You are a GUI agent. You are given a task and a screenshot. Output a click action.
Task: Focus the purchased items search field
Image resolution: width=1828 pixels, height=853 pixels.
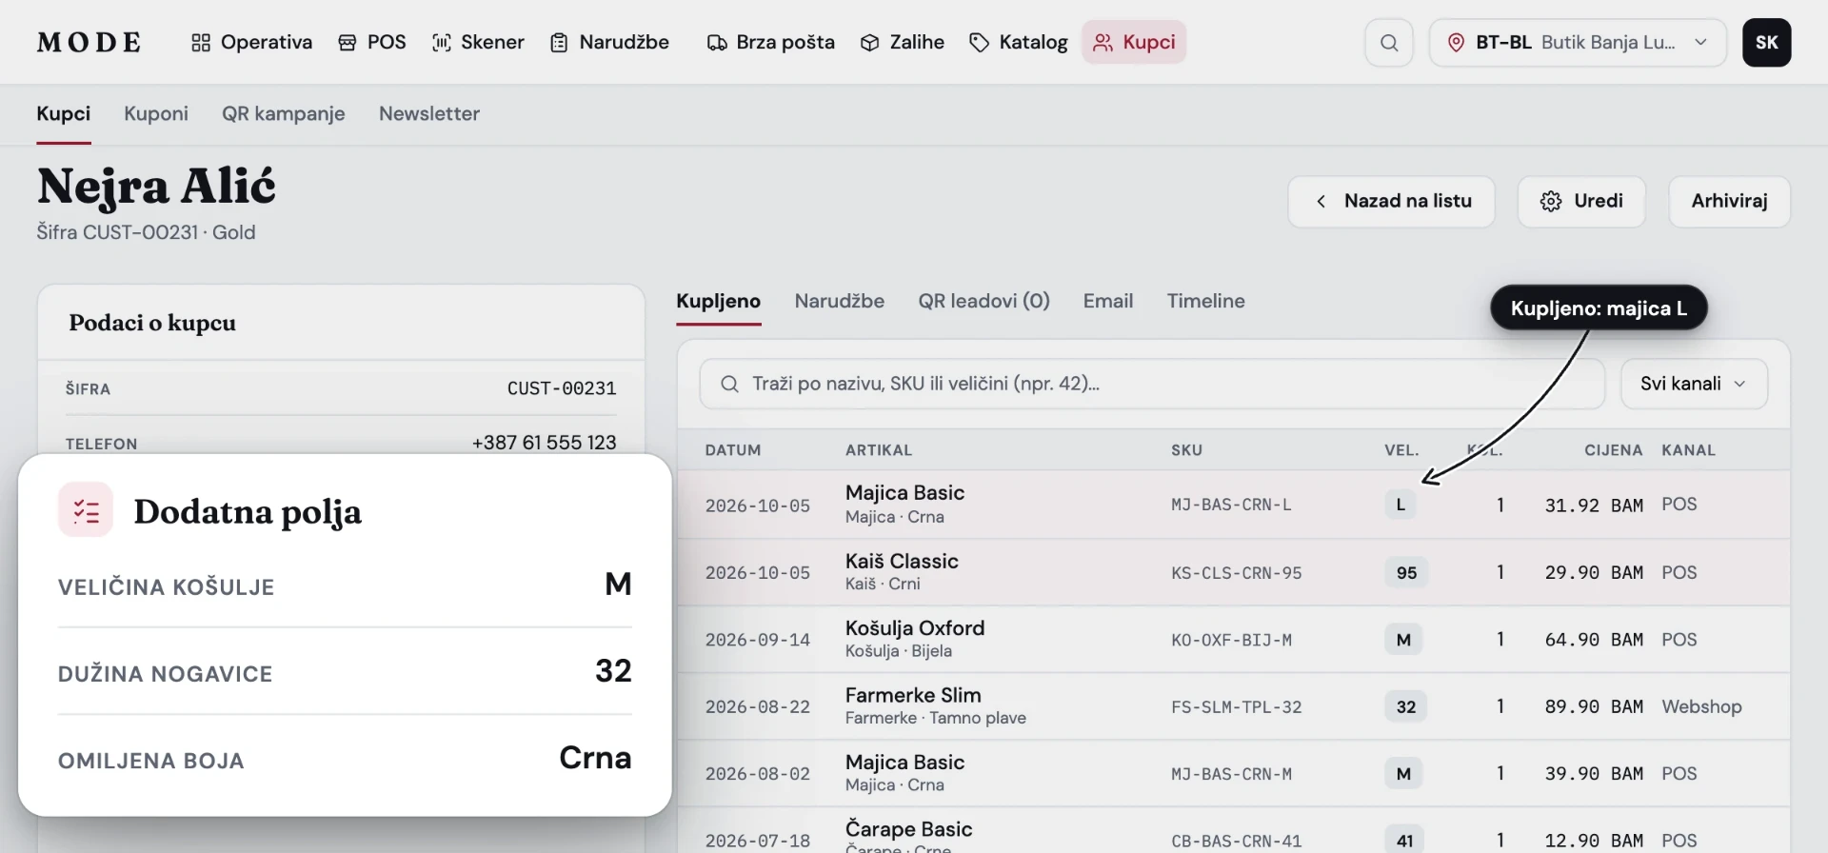click(1152, 384)
